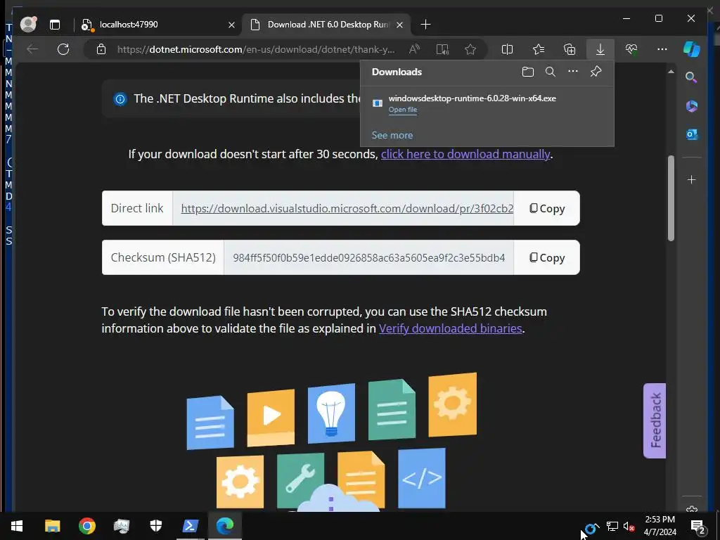The width and height of the screenshot is (720, 540).
Task: Copy the SHA512 checksum
Action: pos(547,257)
